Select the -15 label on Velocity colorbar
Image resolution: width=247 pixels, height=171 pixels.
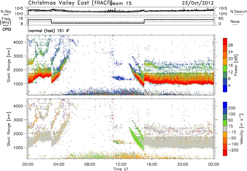click(232, 132)
